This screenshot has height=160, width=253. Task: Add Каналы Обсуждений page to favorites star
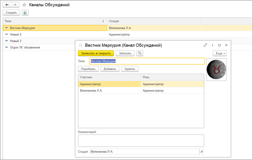24,5
